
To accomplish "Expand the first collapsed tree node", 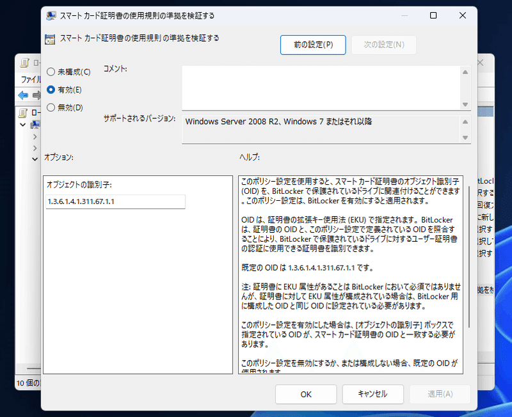I will point(35,137).
